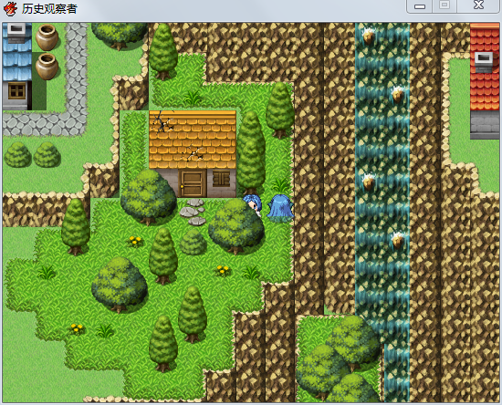Close the 历史观察者 game window

pos(478,5)
